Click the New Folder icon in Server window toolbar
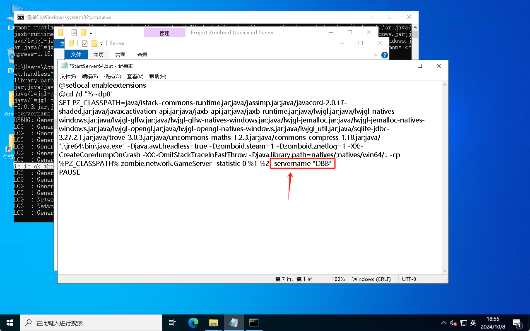This screenshot has width=530, height=331. pos(94,43)
